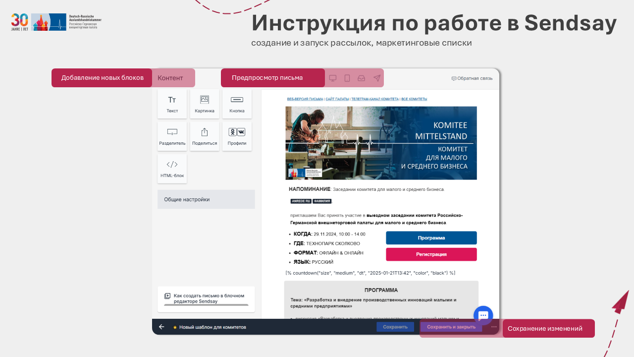Open the three-dots more options menu
The image size is (634, 357).
(x=494, y=327)
